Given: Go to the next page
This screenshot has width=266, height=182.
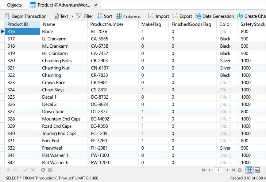Looking at the screenshot, I should click(227, 170).
